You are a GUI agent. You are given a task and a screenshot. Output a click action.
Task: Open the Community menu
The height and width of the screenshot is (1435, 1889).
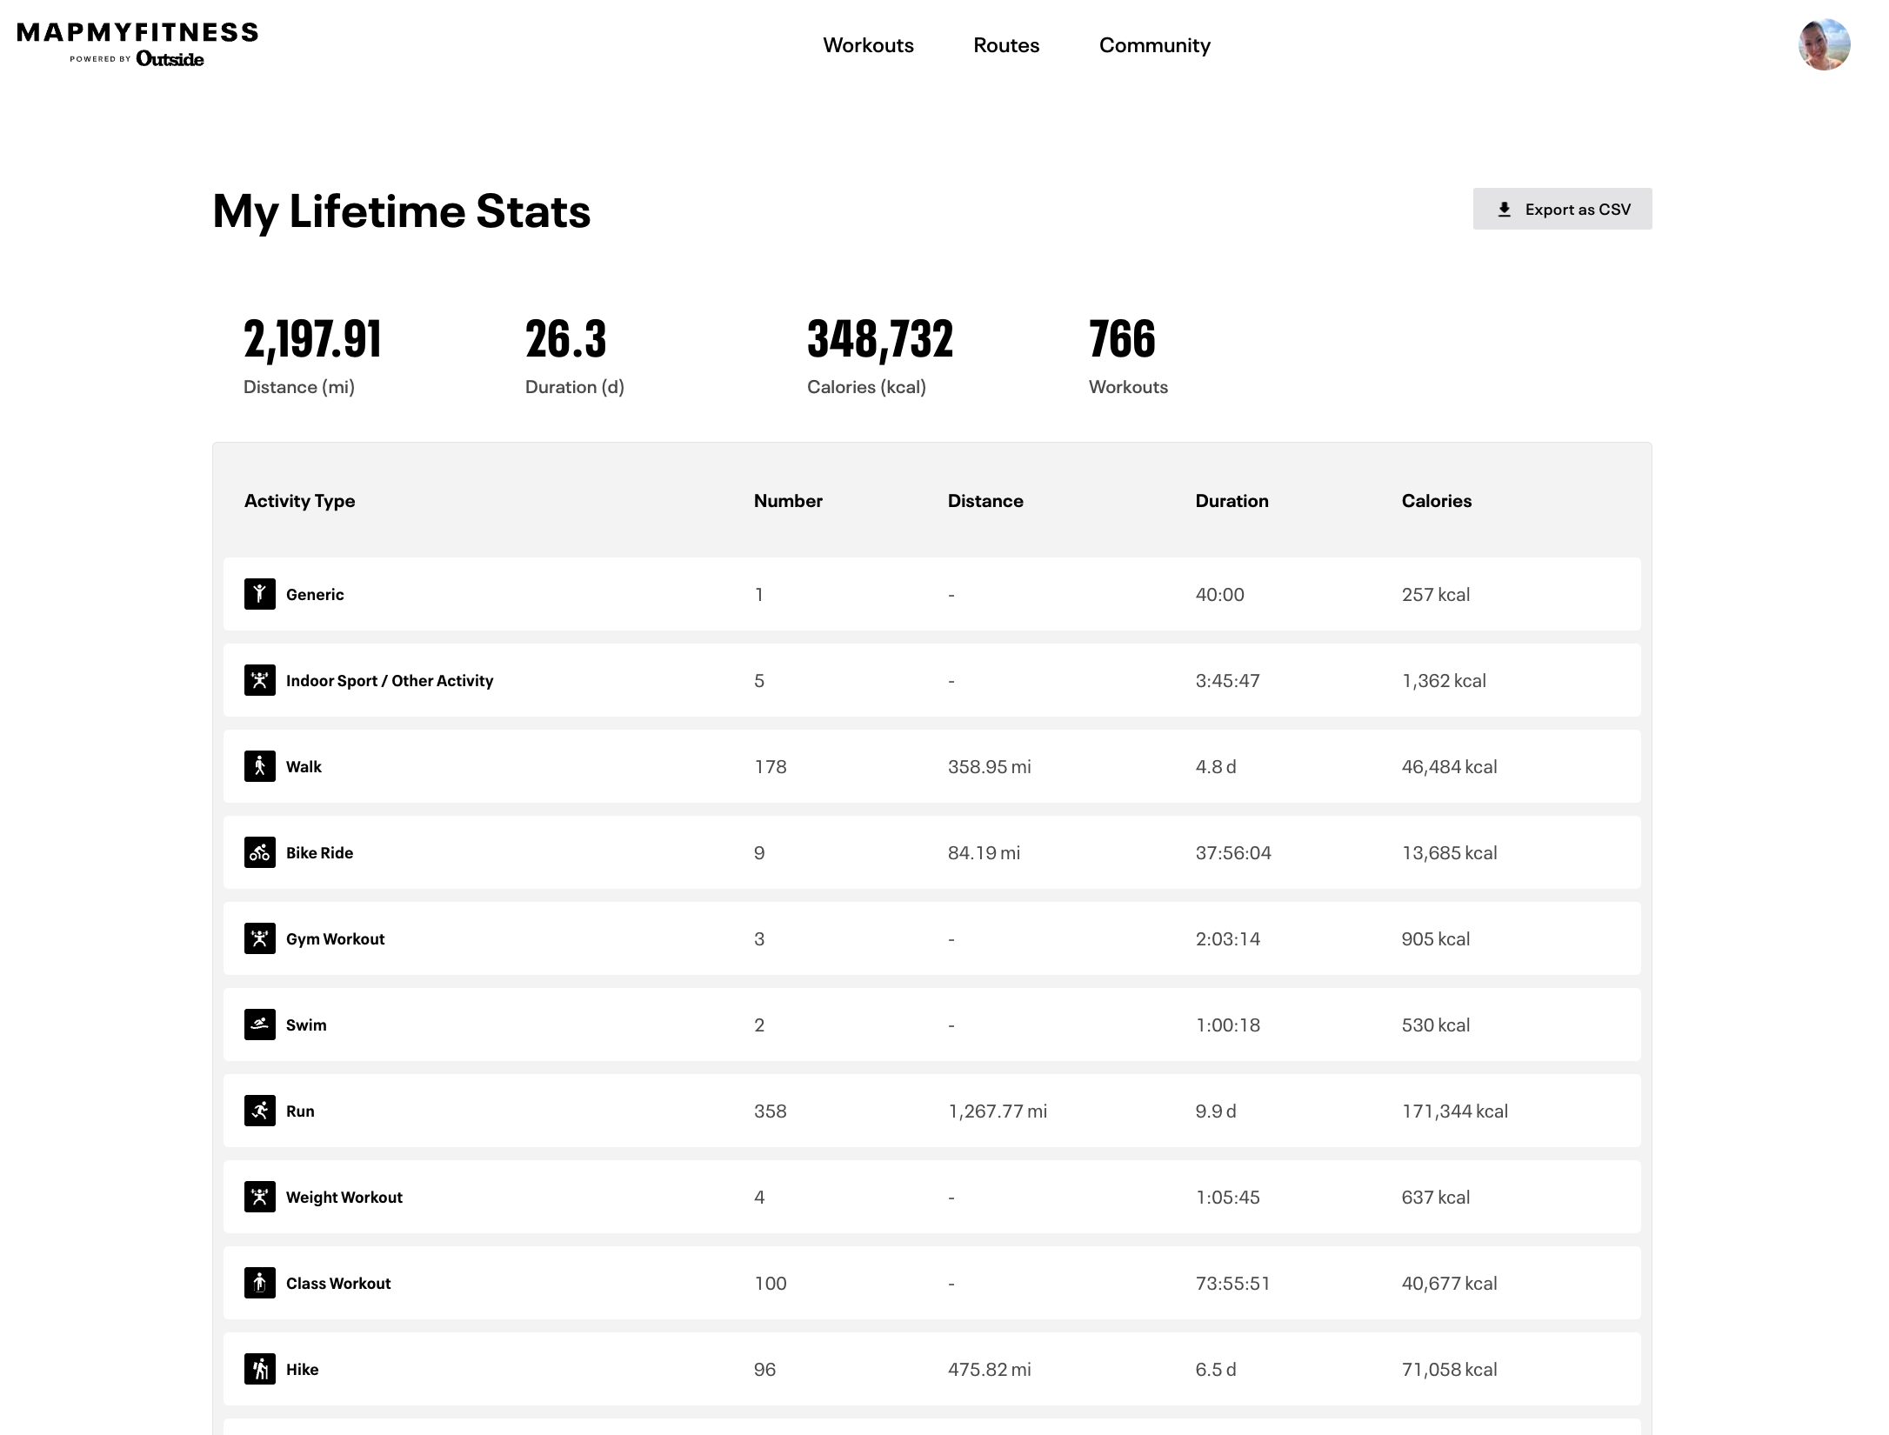click(x=1154, y=45)
